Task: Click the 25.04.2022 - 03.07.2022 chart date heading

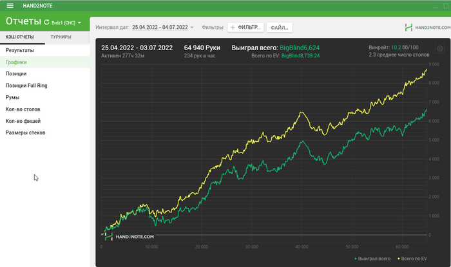Action: click(x=137, y=48)
